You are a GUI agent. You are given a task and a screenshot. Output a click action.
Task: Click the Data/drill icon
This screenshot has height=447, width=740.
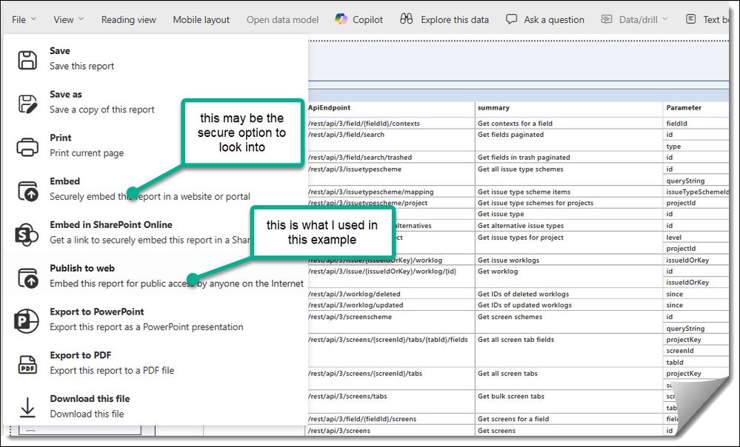tap(607, 19)
